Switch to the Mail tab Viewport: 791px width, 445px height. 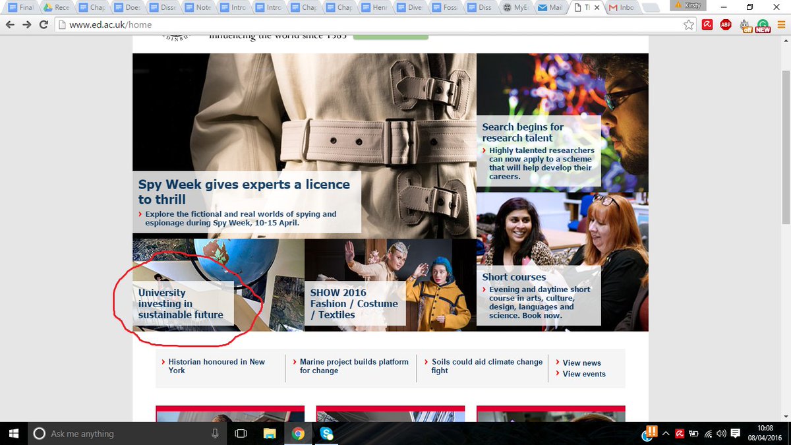pos(550,8)
